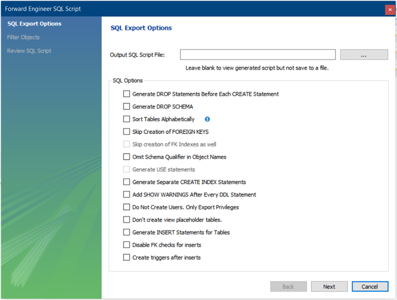Click the Cancel button

coord(369,287)
